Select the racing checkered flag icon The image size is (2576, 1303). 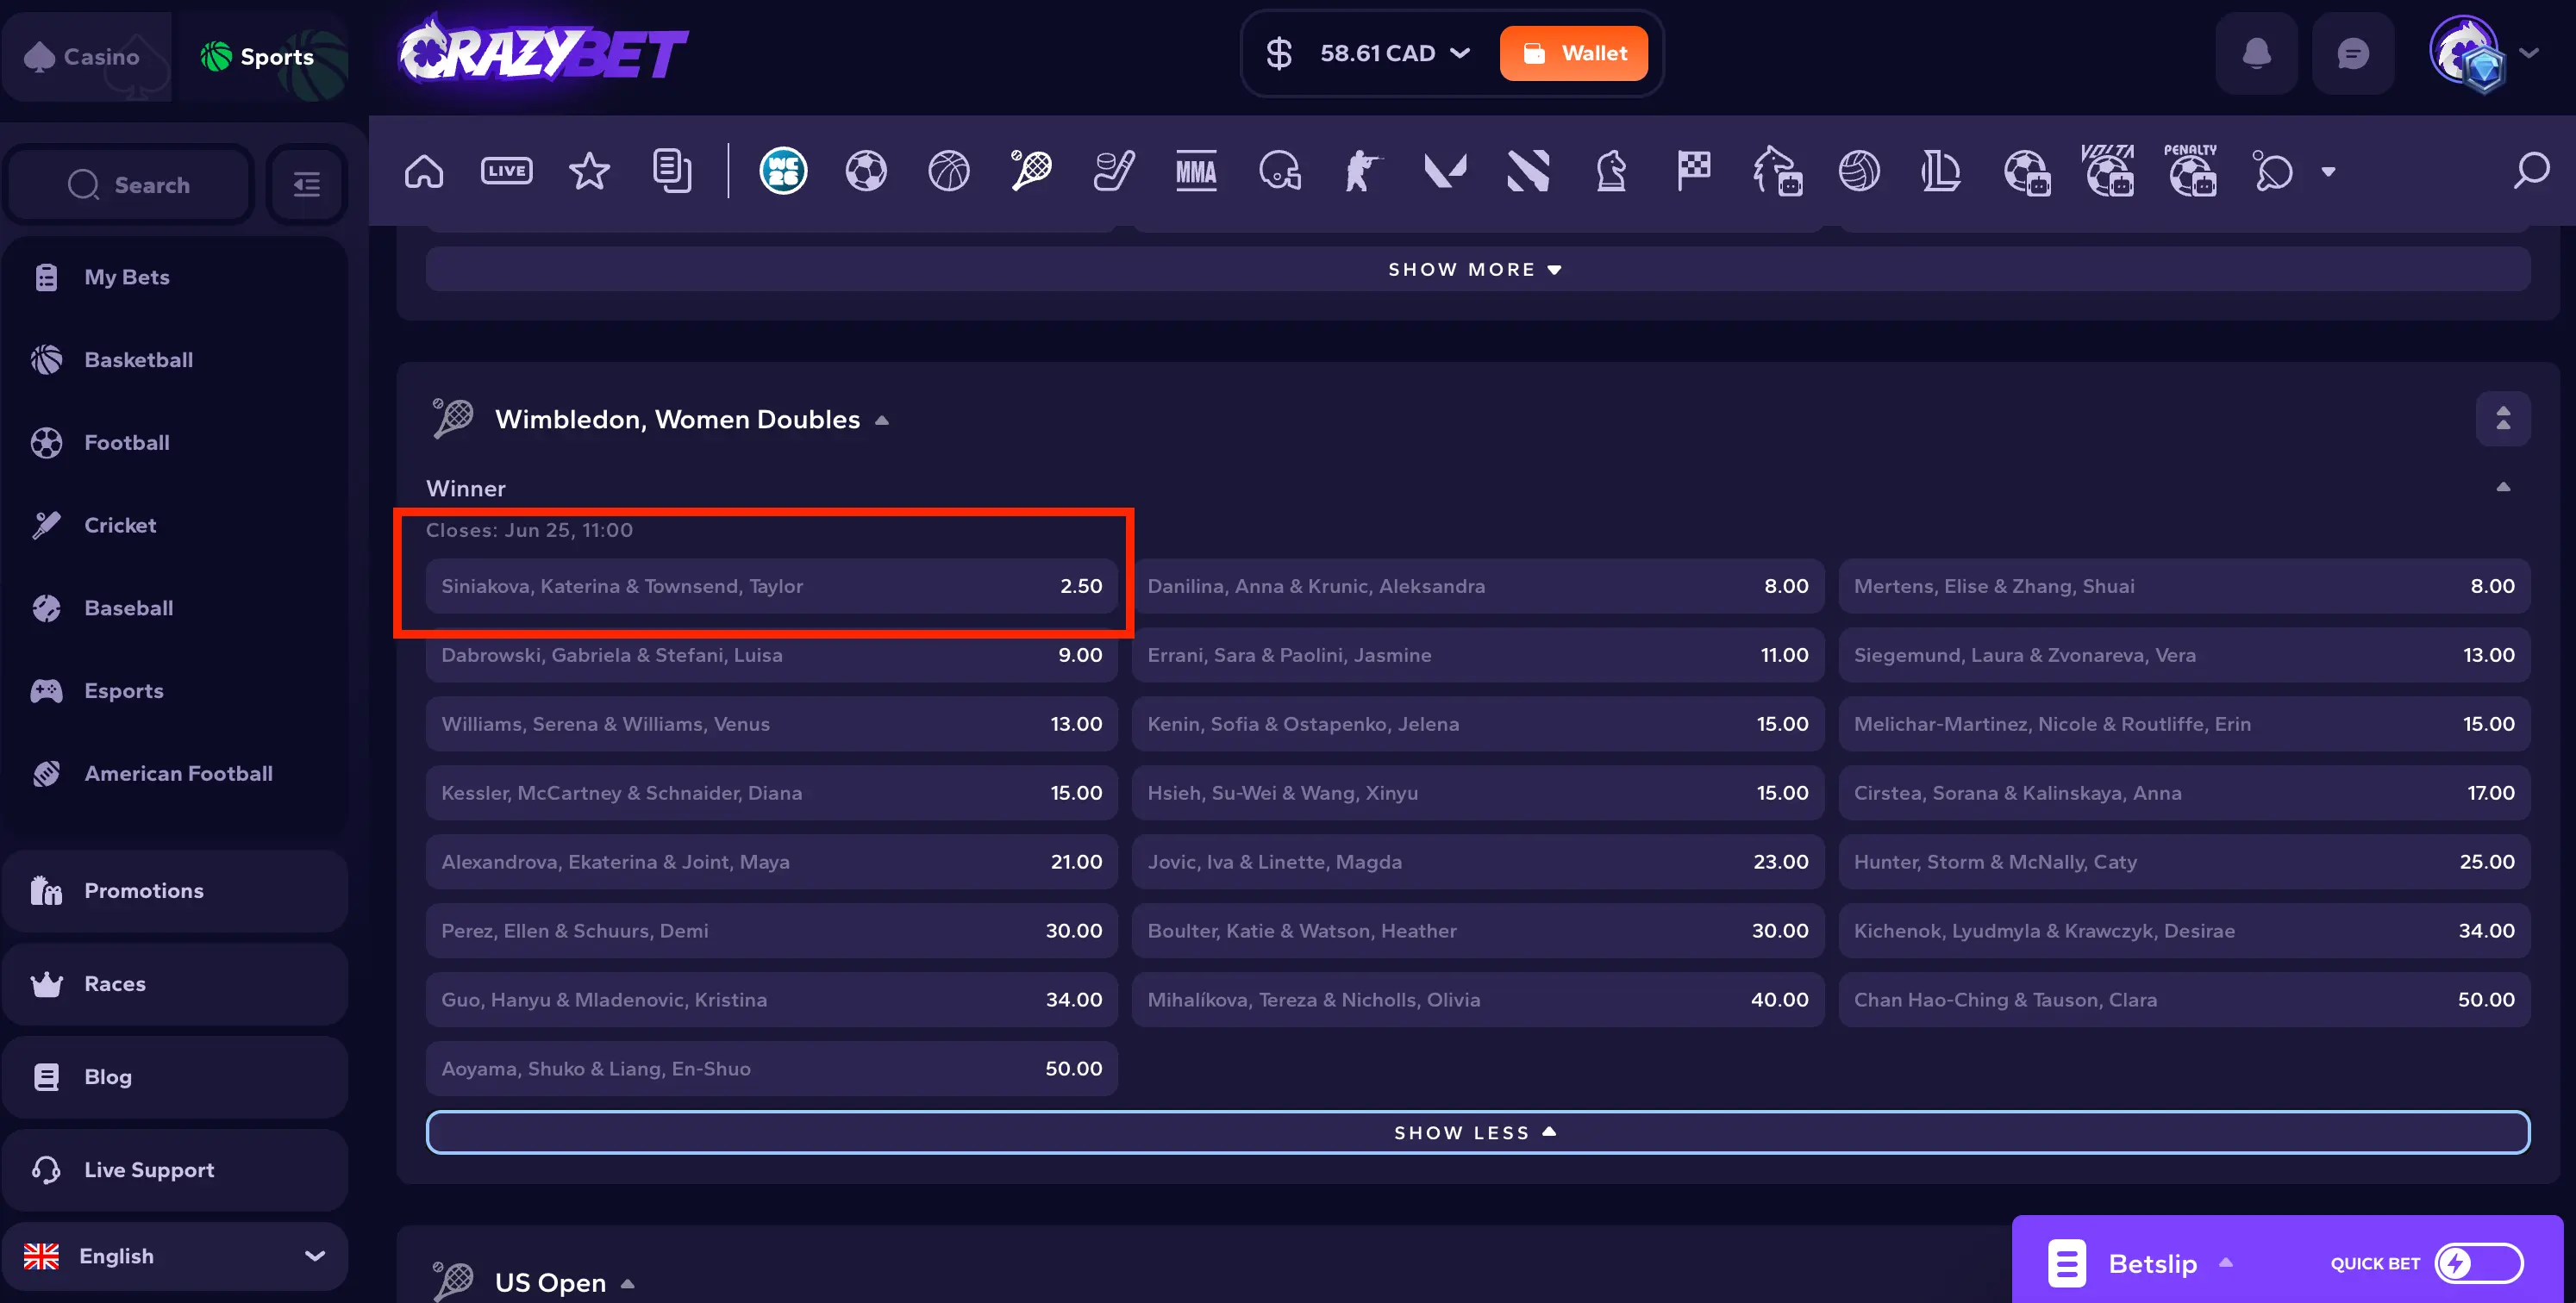pyautogui.click(x=1694, y=171)
